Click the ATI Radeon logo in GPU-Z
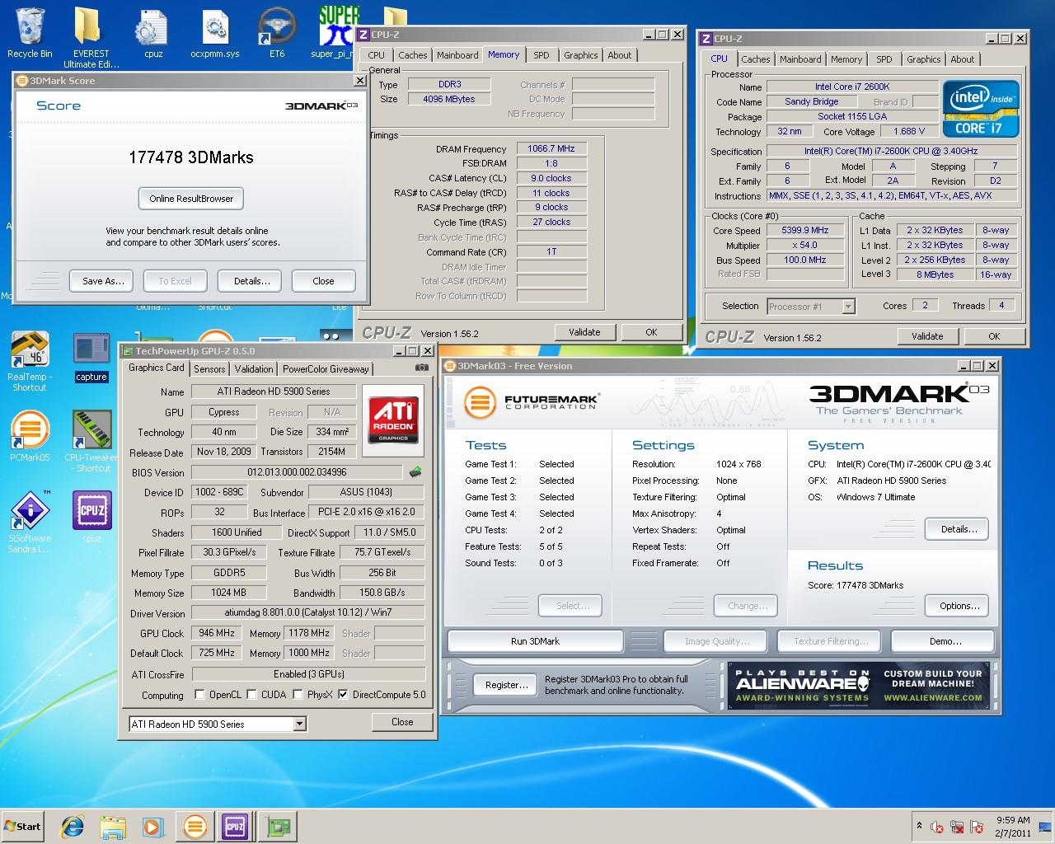 point(393,419)
